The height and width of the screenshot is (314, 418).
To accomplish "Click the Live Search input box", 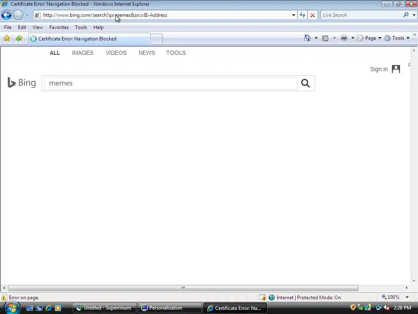I will 361,15.
